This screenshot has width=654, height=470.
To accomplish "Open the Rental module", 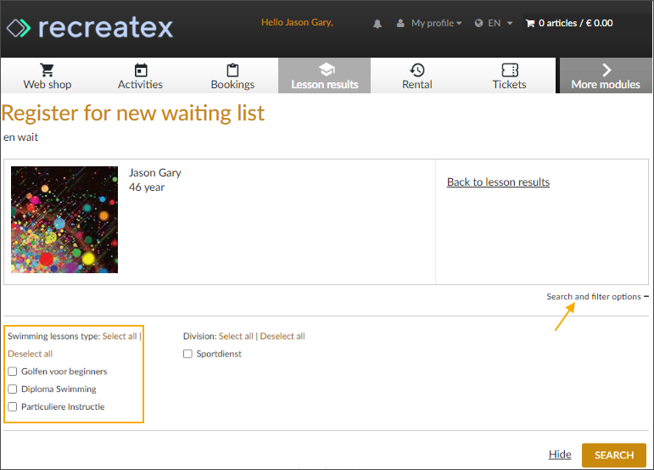I will click(x=416, y=76).
